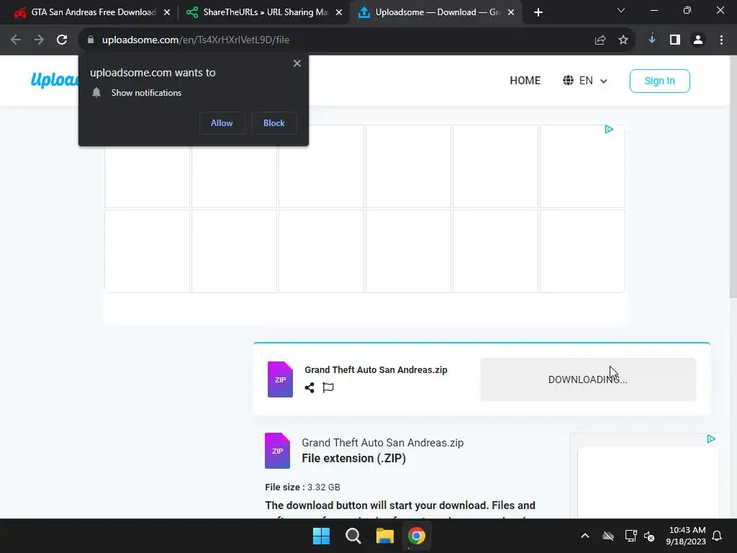Click OneDrive cloud tray icon
Viewport: 737px width, 553px height.
(x=608, y=536)
